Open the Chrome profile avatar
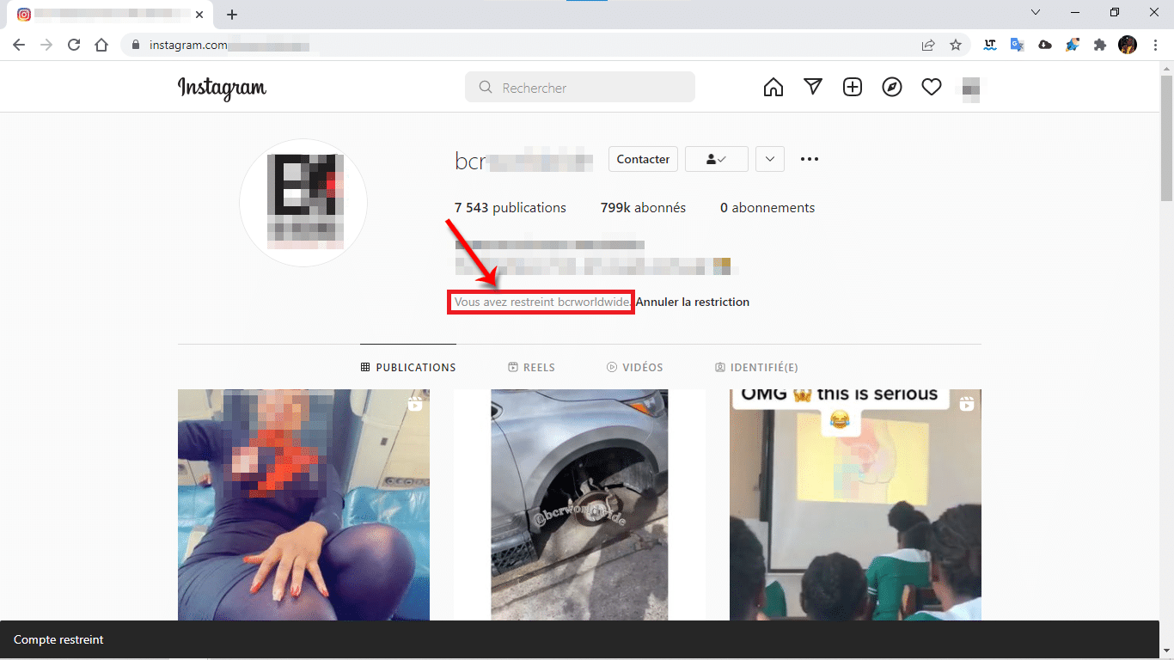The width and height of the screenshot is (1174, 660). [x=1128, y=45]
